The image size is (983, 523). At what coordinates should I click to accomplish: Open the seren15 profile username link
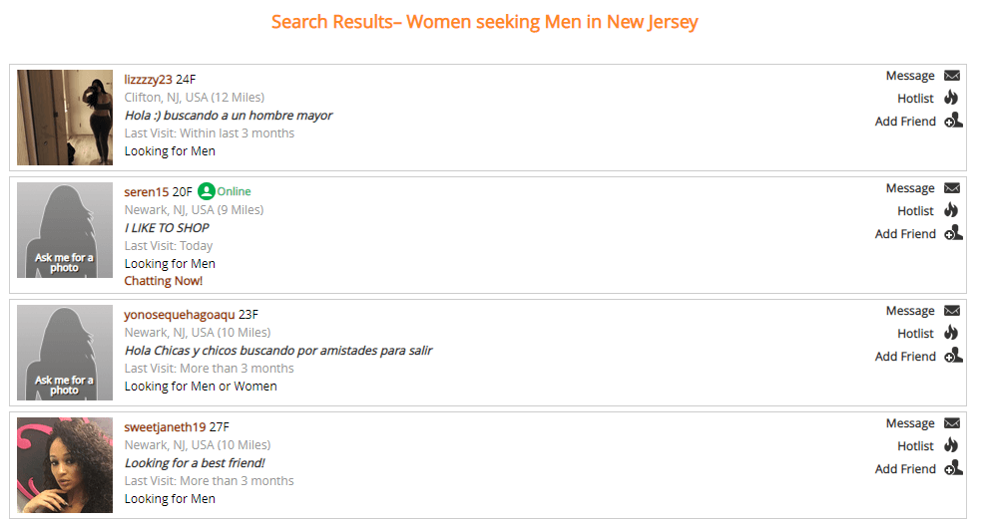pyautogui.click(x=146, y=192)
